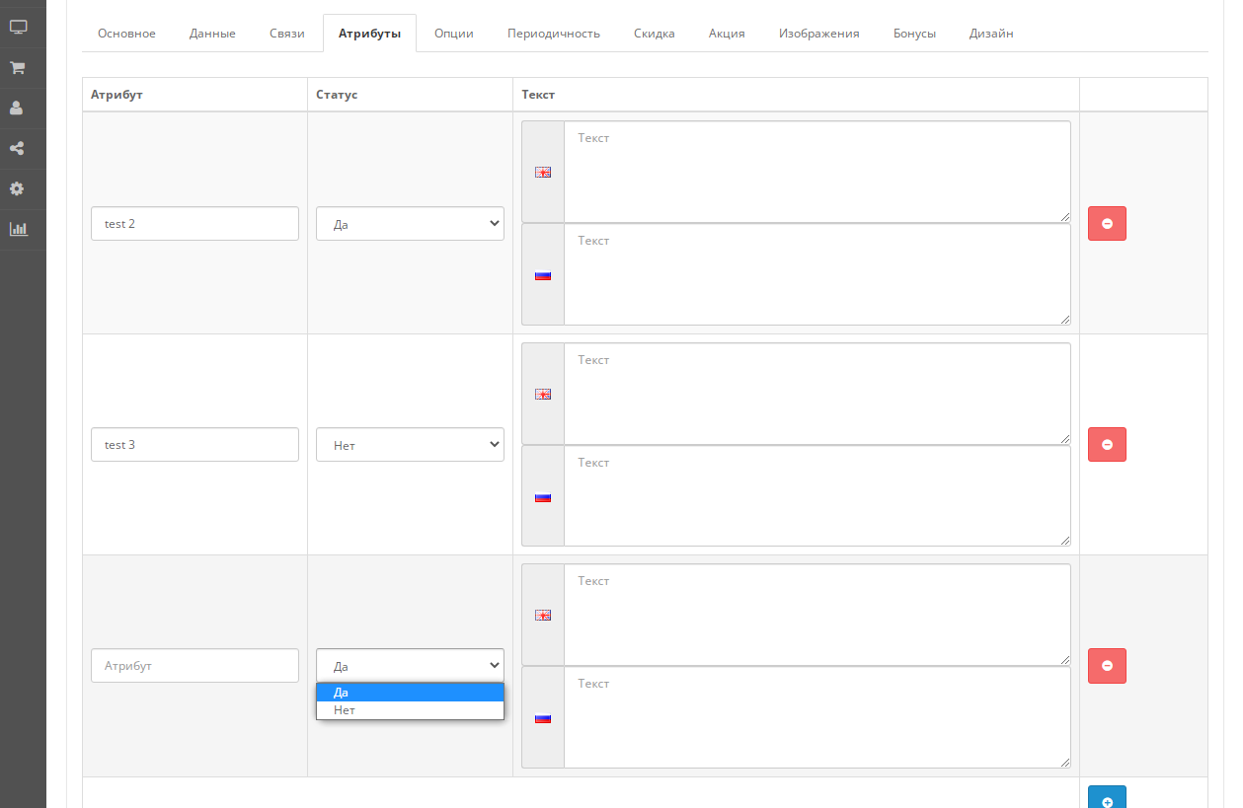
Task: Click the monitor dashboard sidebar icon
Action: click(x=18, y=28)
